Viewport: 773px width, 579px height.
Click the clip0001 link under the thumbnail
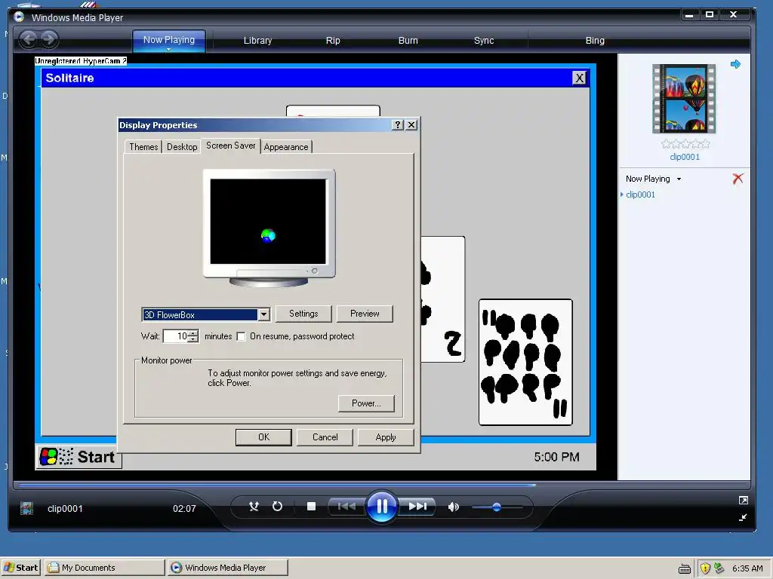point(684,157)
